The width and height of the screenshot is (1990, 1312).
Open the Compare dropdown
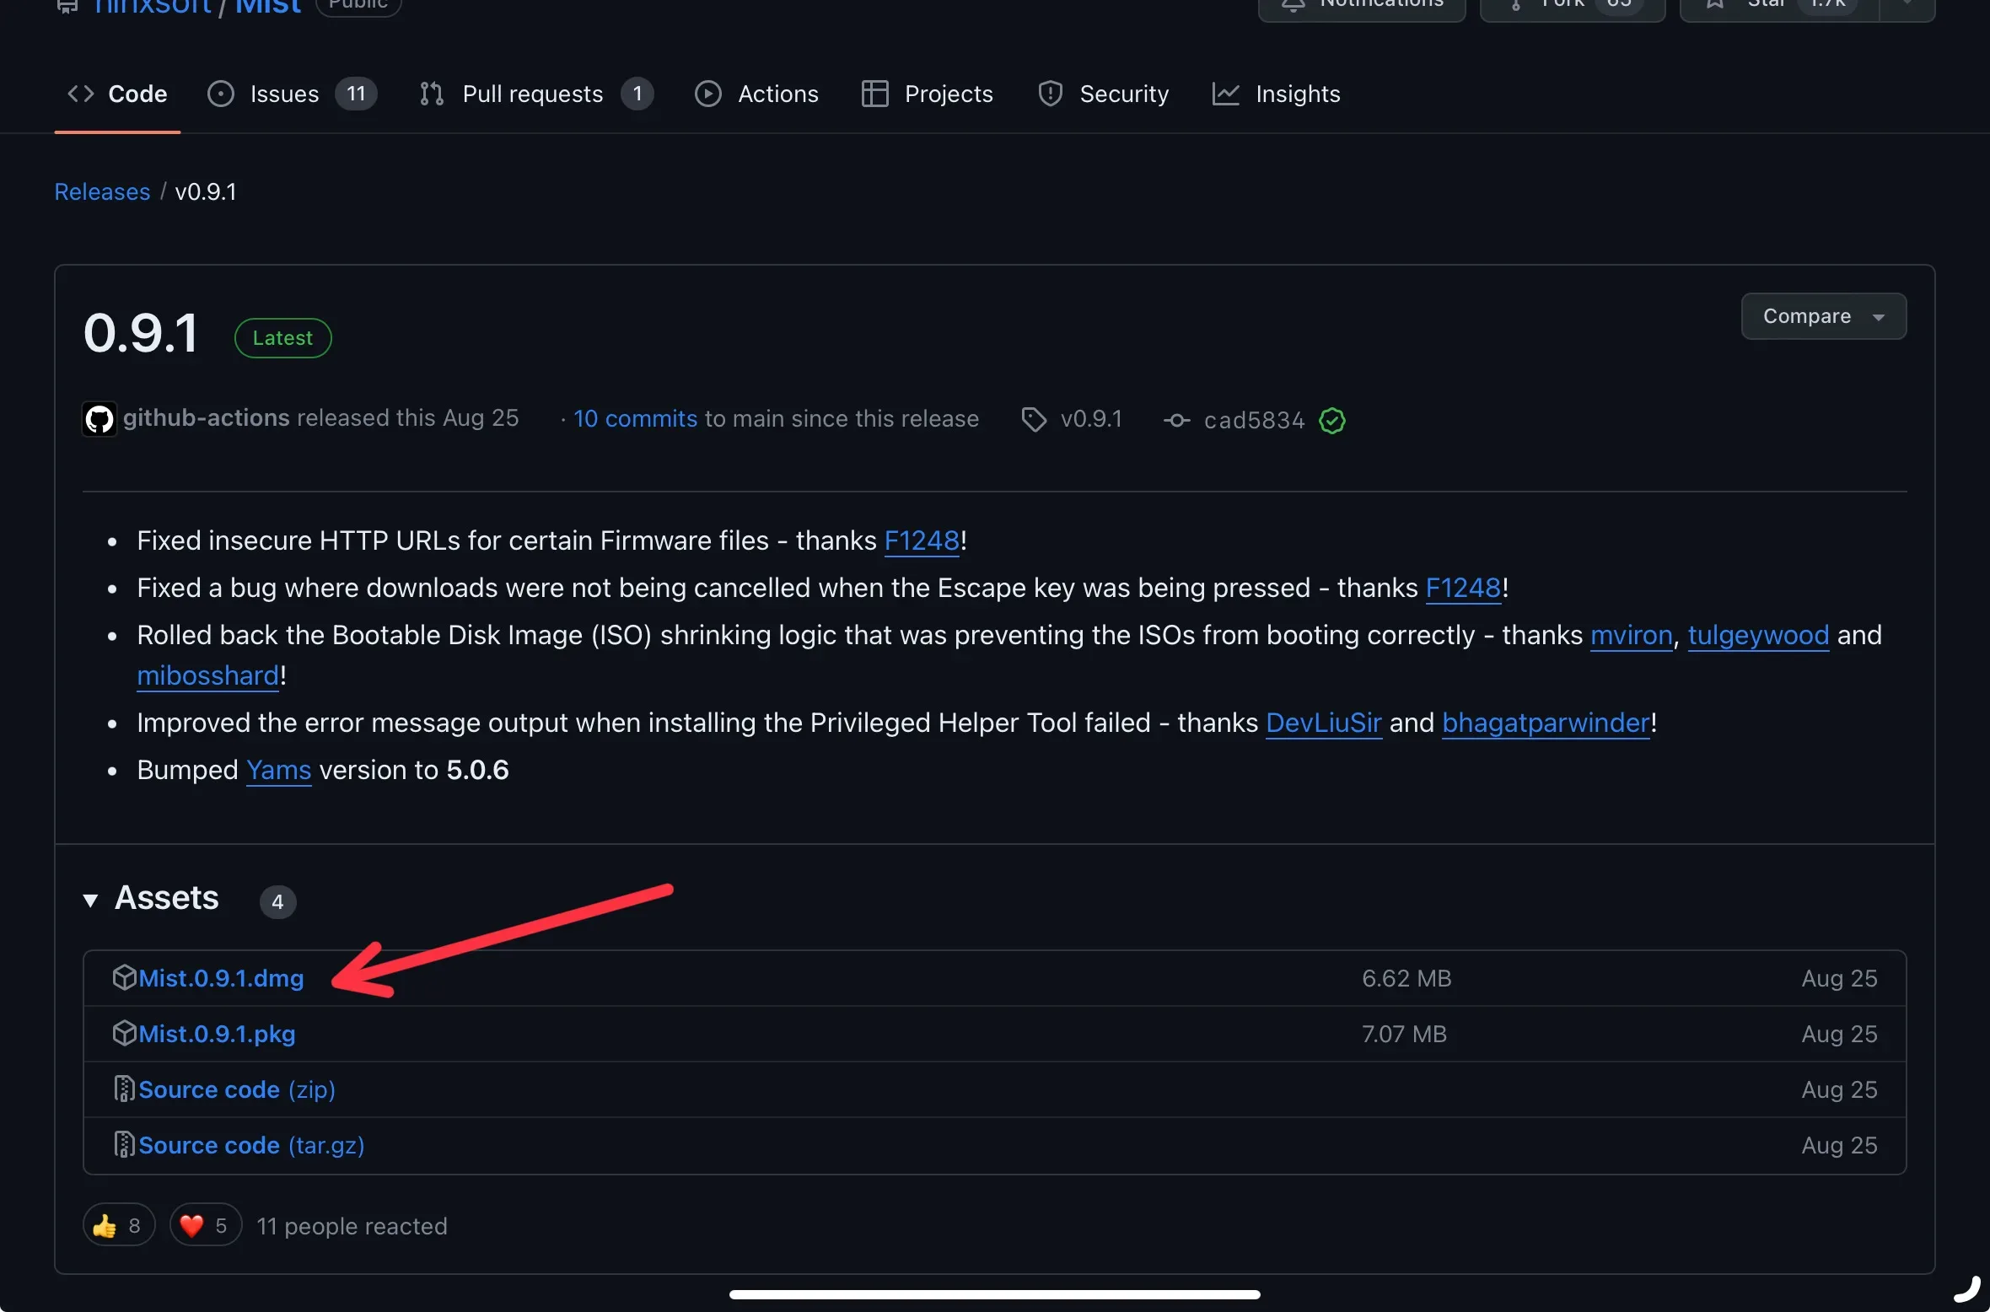1824,316
